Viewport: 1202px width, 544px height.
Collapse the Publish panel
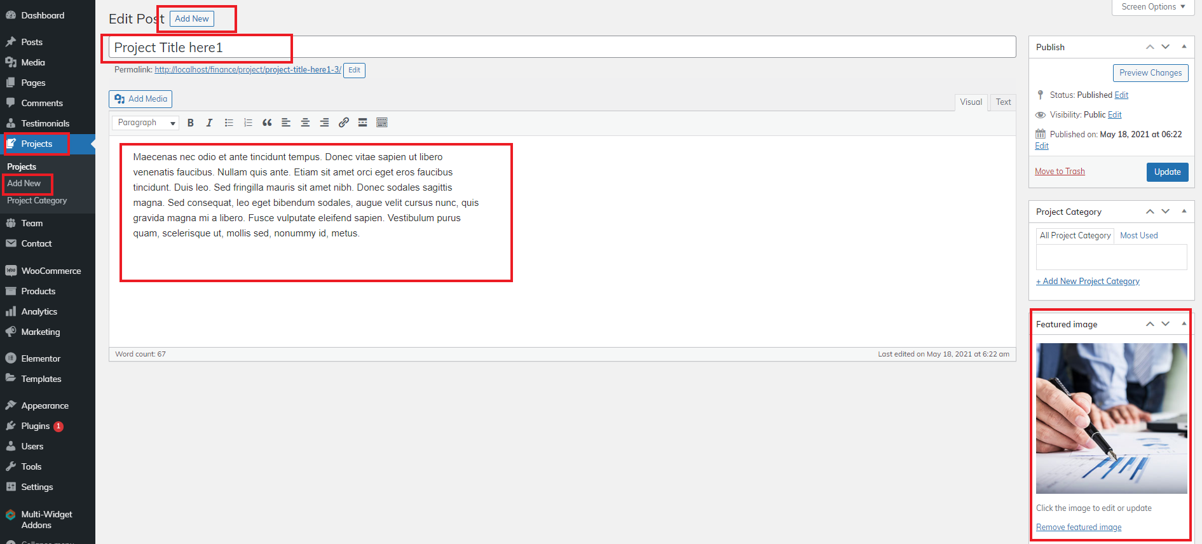(1184, 46)
